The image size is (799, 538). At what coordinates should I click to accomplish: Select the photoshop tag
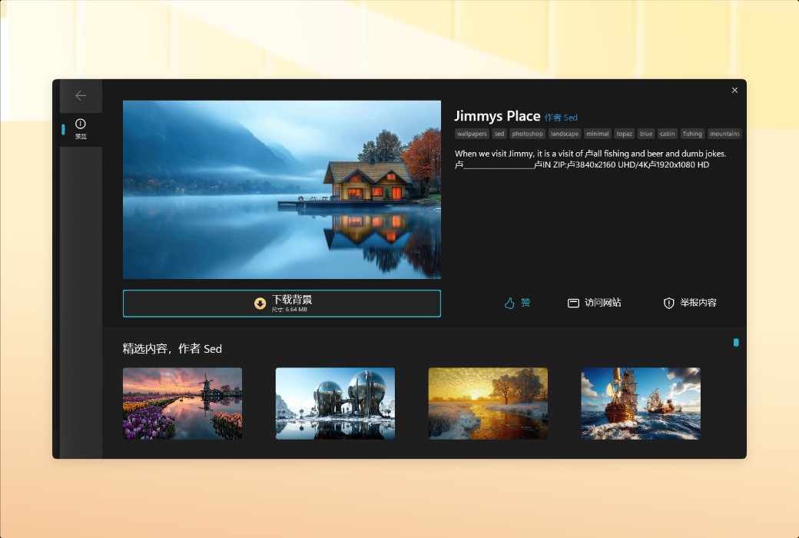527,133
